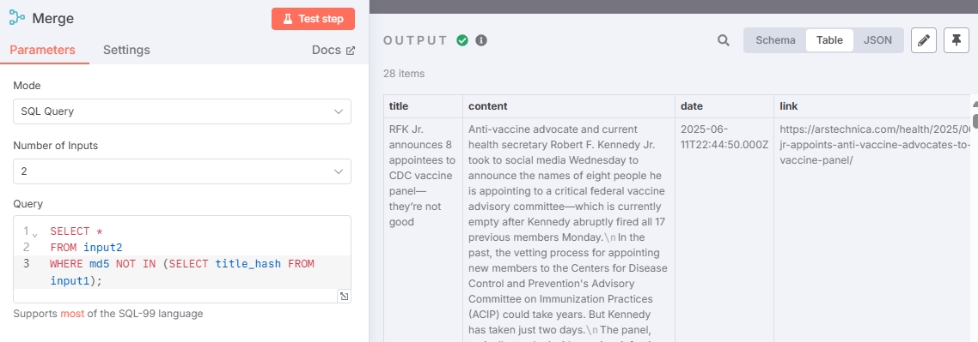Screen dimensions: 978x342
Task: Open the Mode dropdown showing SQL Query
Action: point(182,111)
